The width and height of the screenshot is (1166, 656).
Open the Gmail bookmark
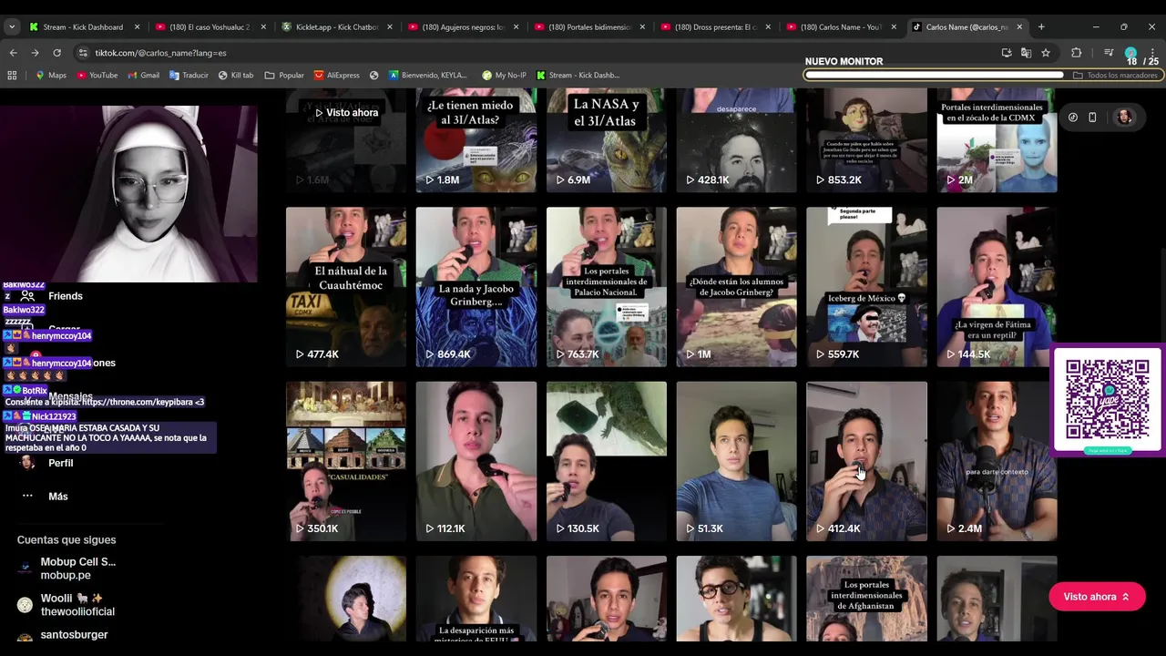(143, 76)
